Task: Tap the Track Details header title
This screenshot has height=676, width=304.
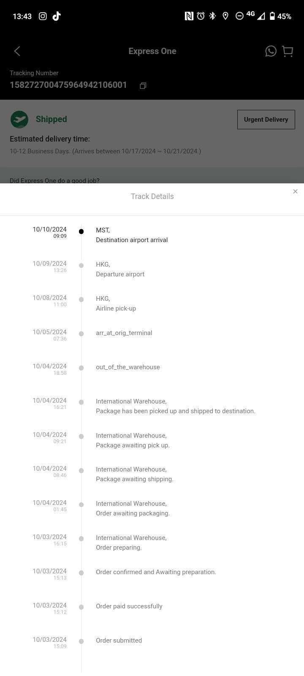Action: (x=152, y=196)
